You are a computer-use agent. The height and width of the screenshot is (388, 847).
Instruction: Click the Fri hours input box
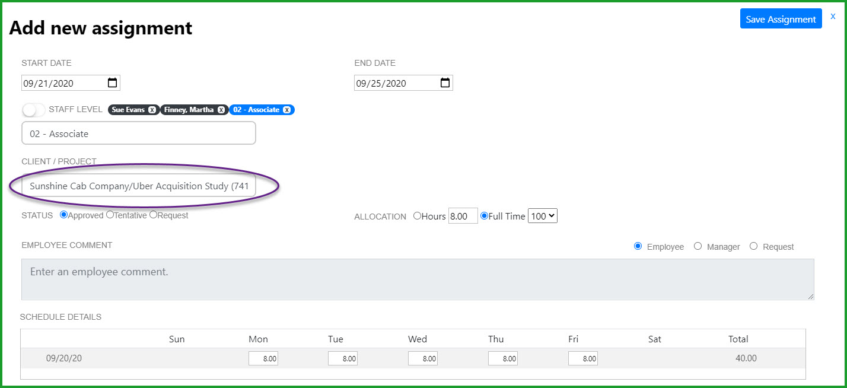(583, 358)
